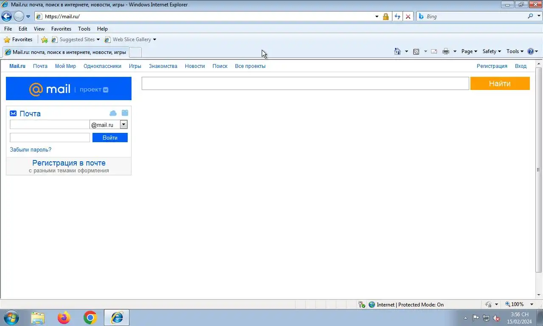Open a new blank tab
Image resolution: width=543 pixels, height=326 pixels.
[135, 52]
